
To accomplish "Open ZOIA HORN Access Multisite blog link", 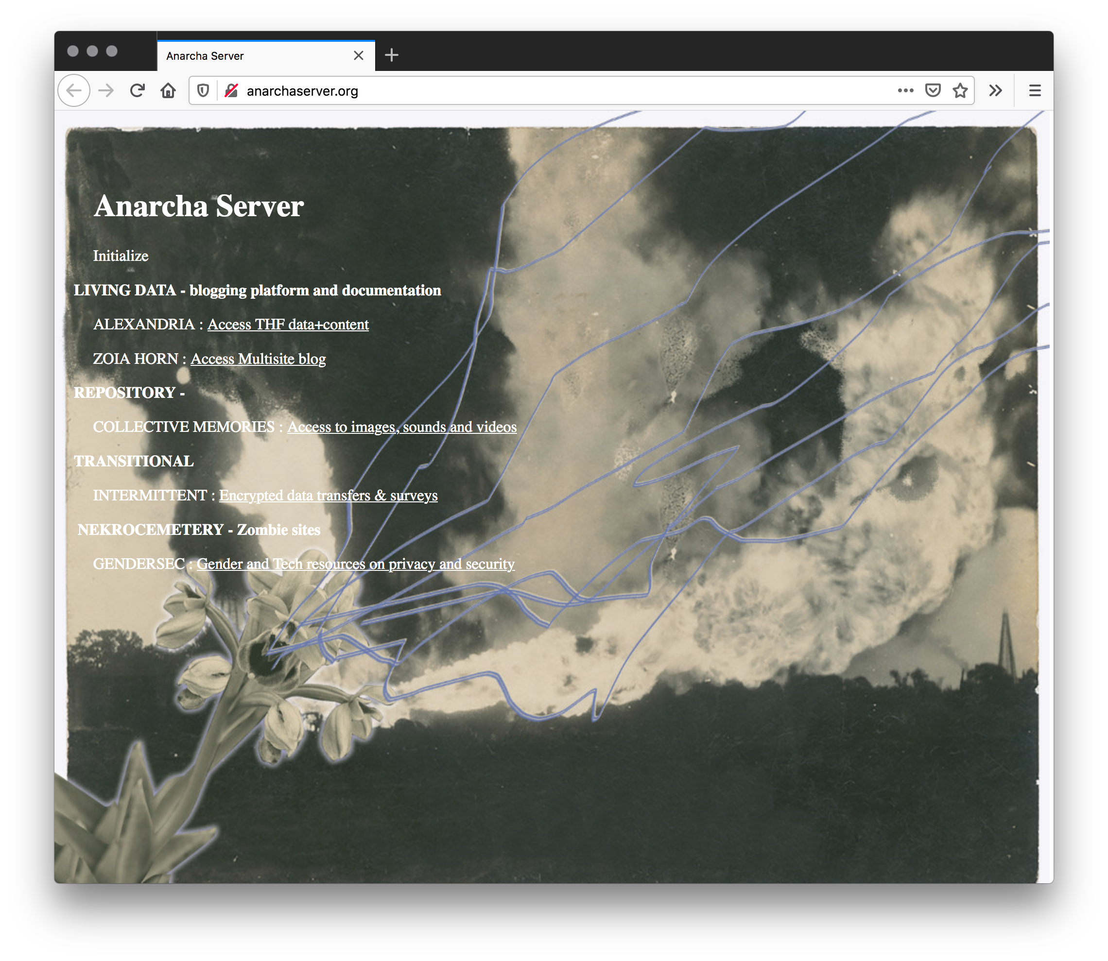I will pos(259,359).
